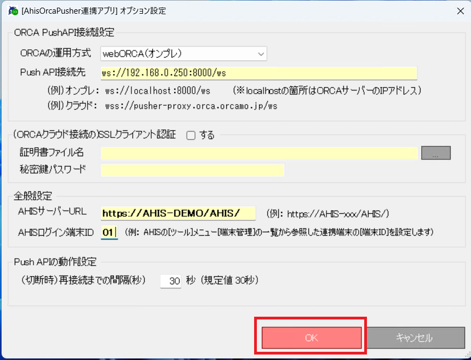Click the Push API接続先 address field
This screenshot has height=360, width=471.
[x=259, y=73]
